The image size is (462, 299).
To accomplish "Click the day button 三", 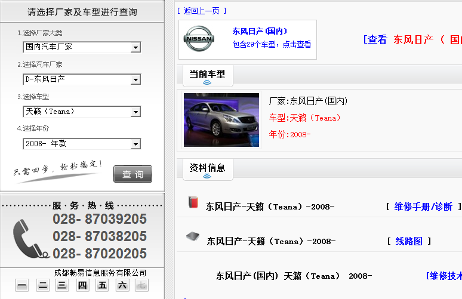I will pos(62,285).
